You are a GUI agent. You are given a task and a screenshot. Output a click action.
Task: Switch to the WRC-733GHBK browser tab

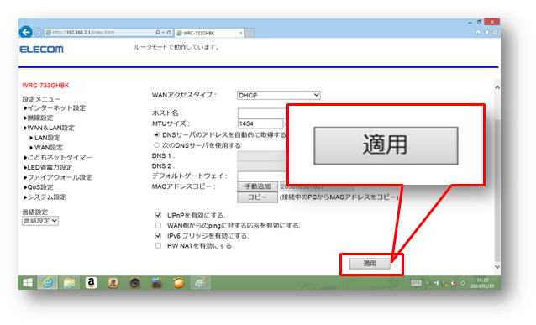tap(209, 33)
